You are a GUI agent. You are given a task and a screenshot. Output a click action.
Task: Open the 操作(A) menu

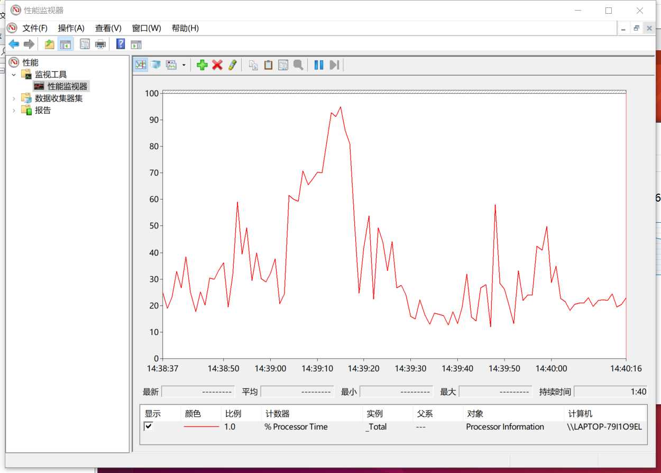click(71, 28)
